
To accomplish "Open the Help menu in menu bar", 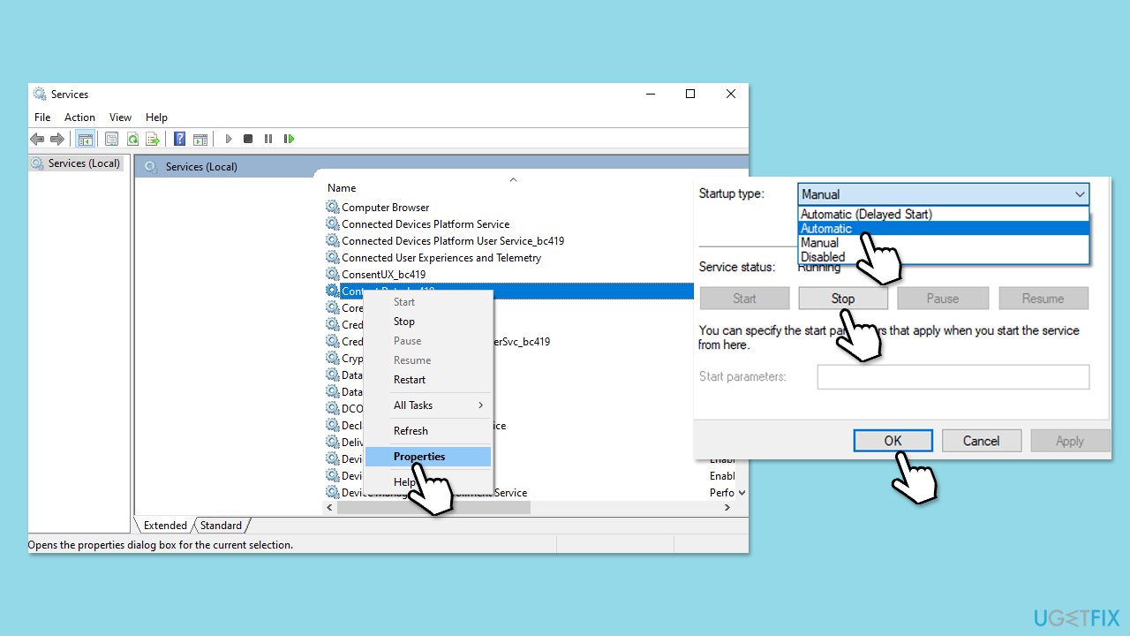I will [x=156, y=117].
